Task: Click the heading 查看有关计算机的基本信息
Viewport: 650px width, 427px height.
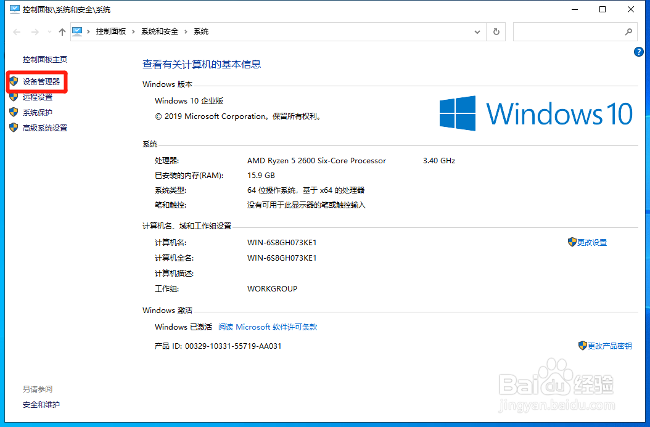Action: (x=202, y=64)
